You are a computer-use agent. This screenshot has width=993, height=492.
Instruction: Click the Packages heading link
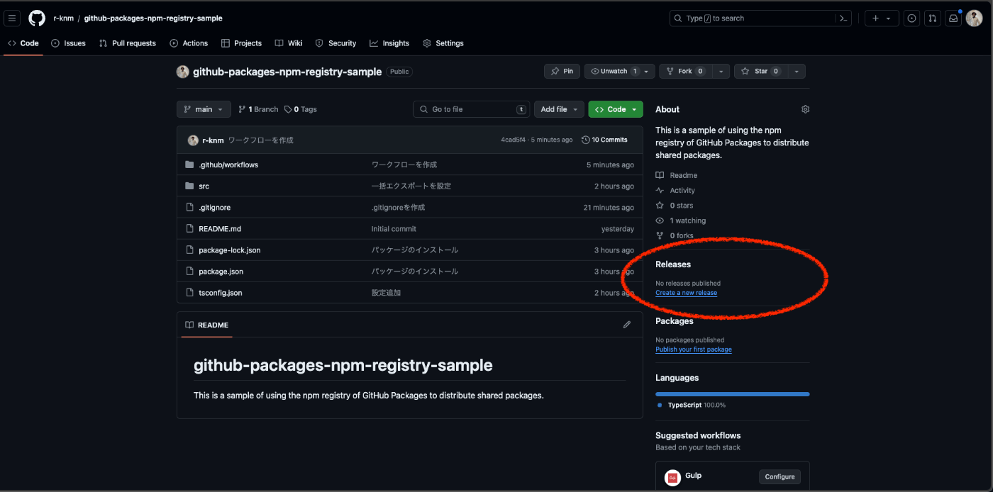tap(675, 321)
